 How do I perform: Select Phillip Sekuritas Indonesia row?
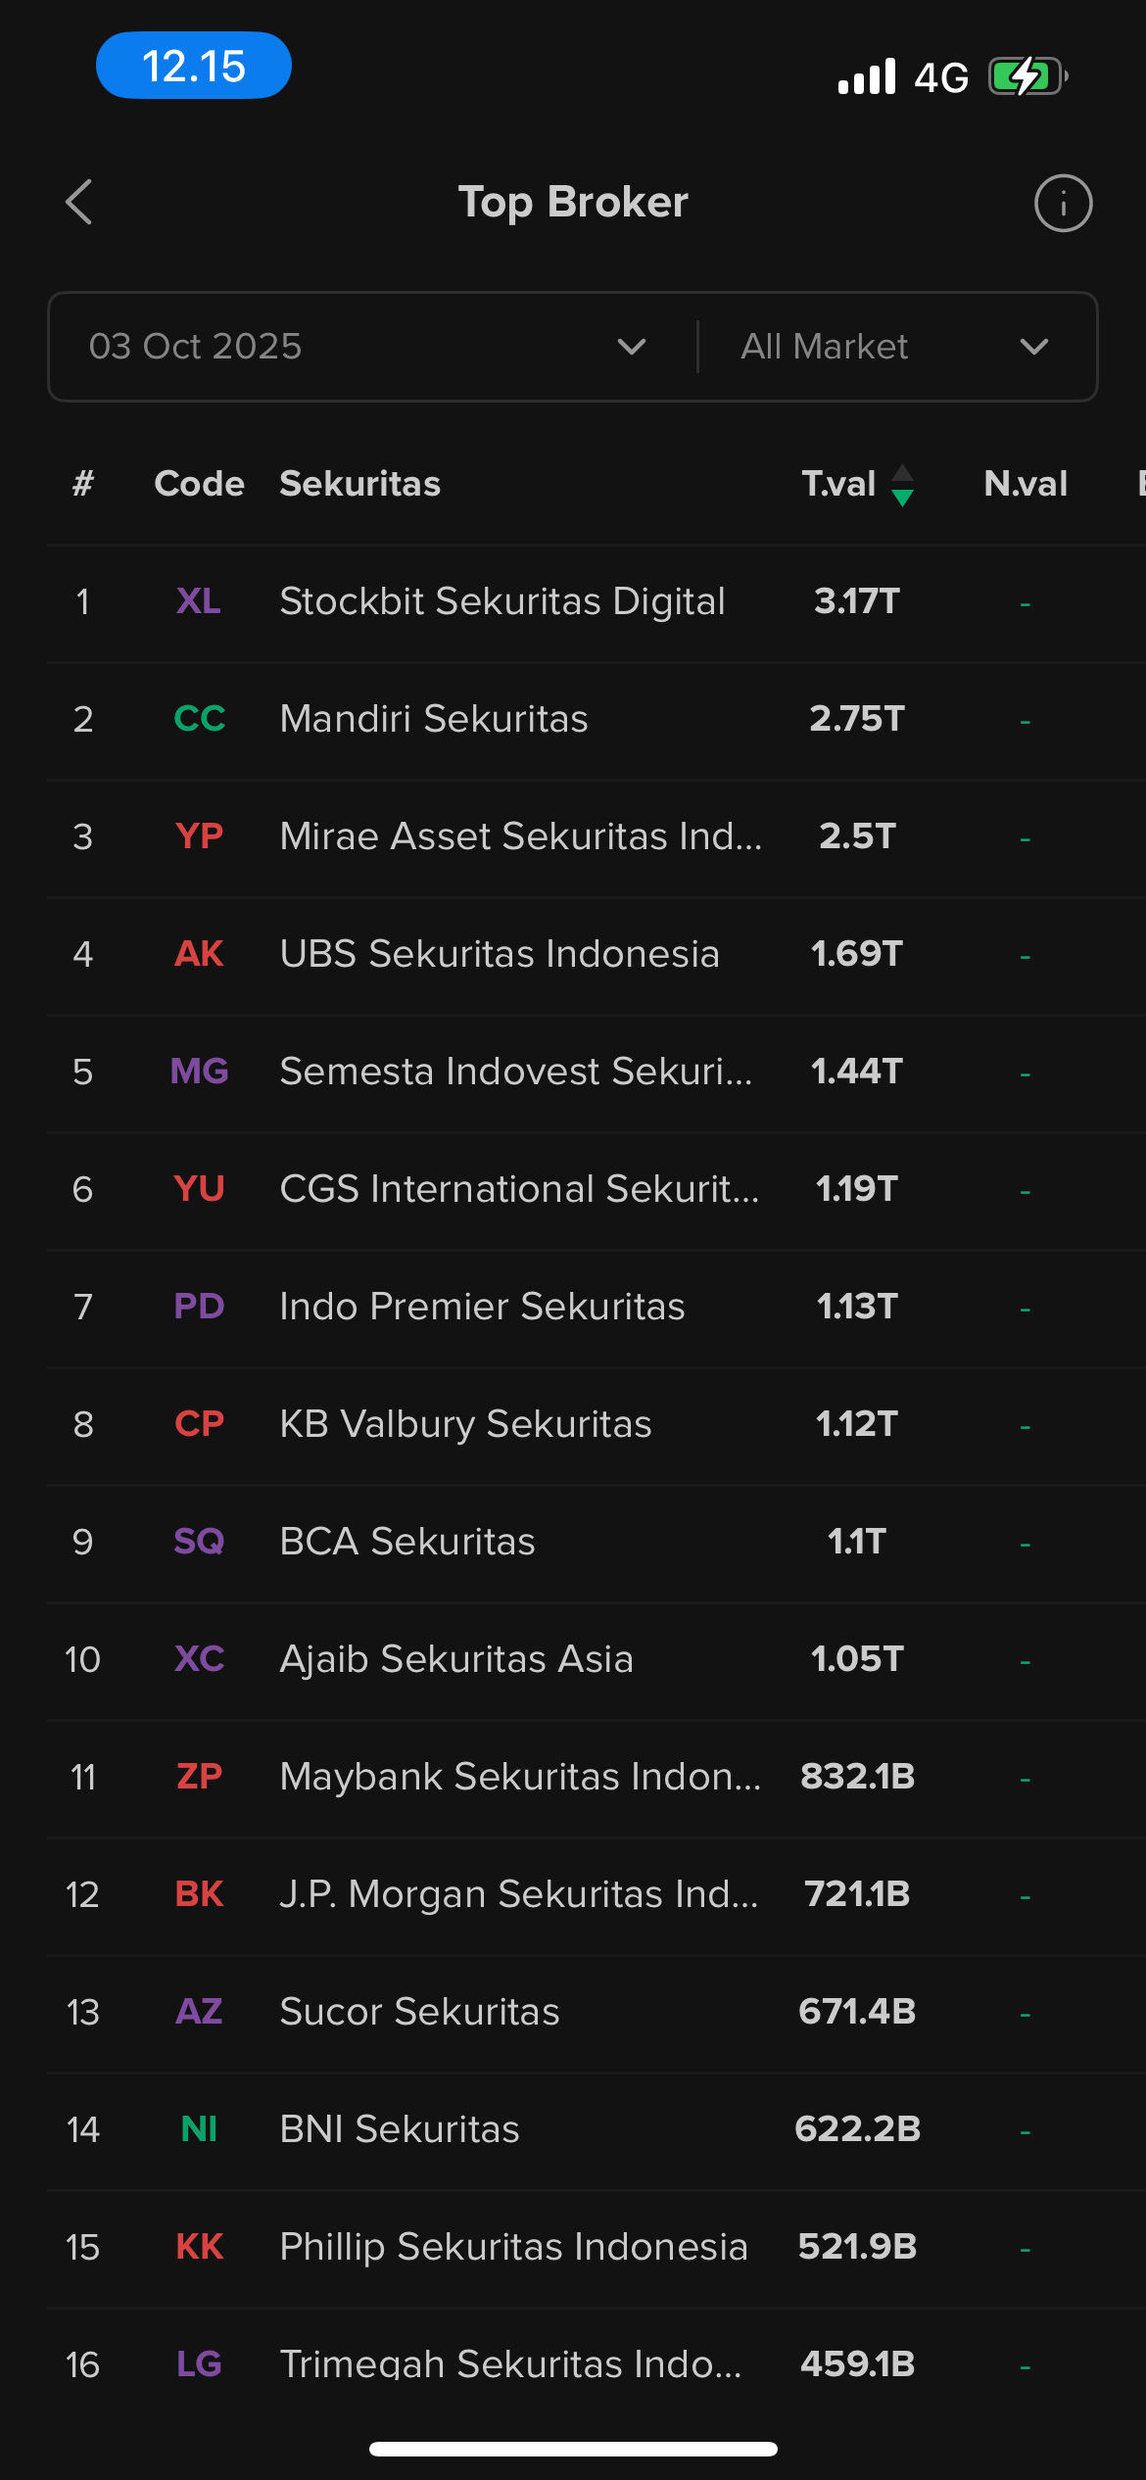coord(513,2247)
